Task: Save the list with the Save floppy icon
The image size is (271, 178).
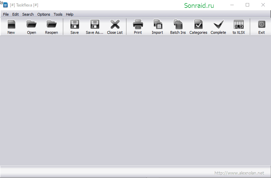Action: point(74,24)
